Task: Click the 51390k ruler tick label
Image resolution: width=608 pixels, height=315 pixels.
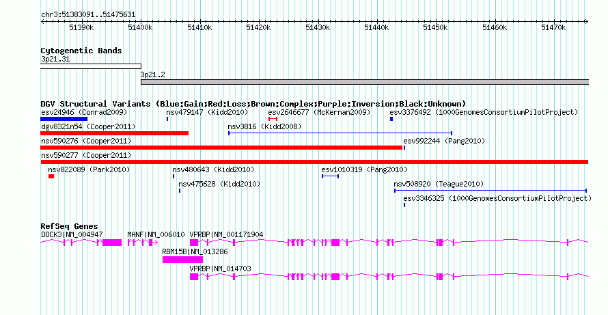Action: (x=81, y=27)
